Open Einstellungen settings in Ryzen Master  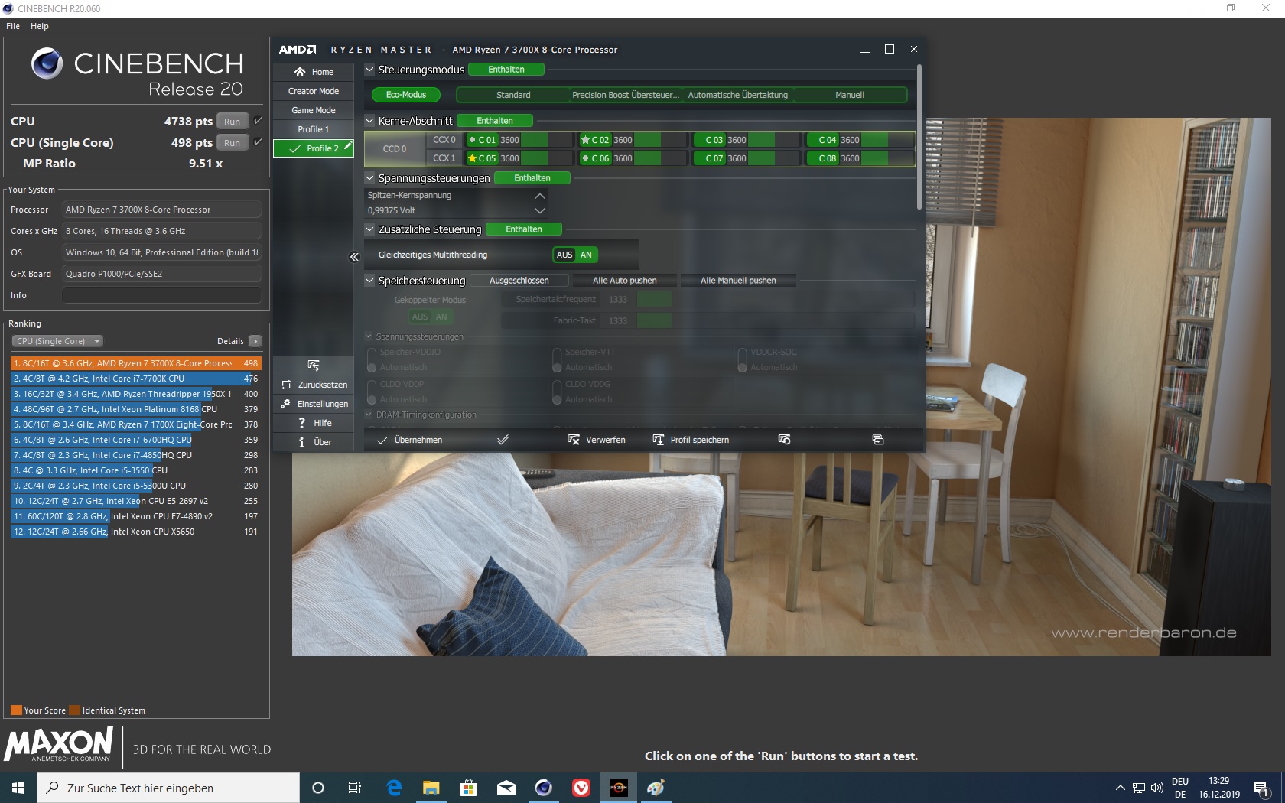click(314, 404)
